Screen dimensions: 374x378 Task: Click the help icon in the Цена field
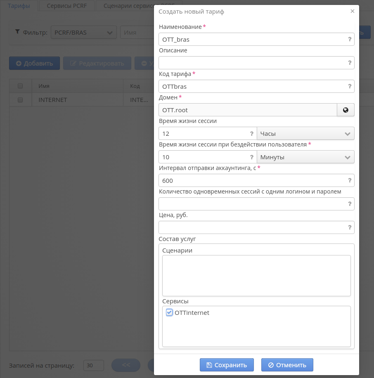pyautogui.click(x=349, y=227)
